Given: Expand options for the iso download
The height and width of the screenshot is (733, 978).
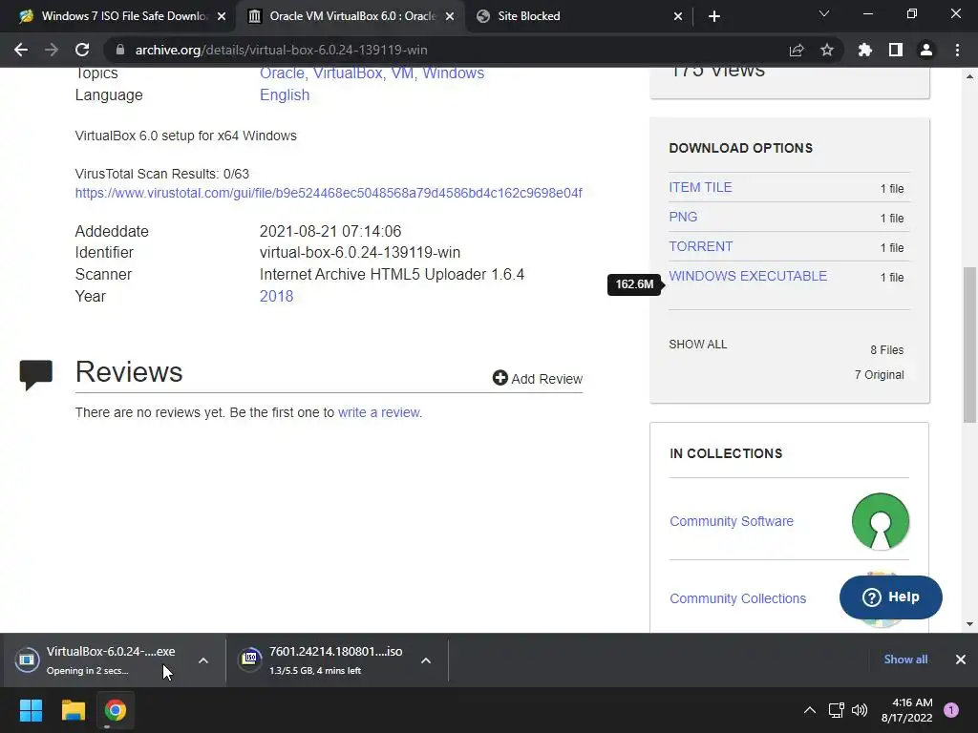Looking at the screenshot, I should coord(426,660).
